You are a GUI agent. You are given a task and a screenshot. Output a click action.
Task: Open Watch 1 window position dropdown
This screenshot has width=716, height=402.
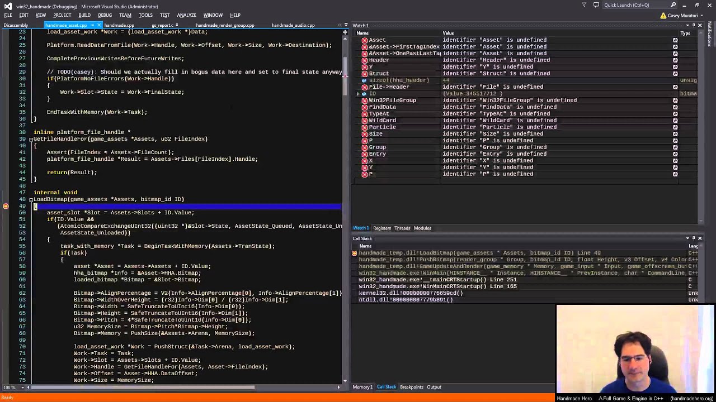click(687, 26)
